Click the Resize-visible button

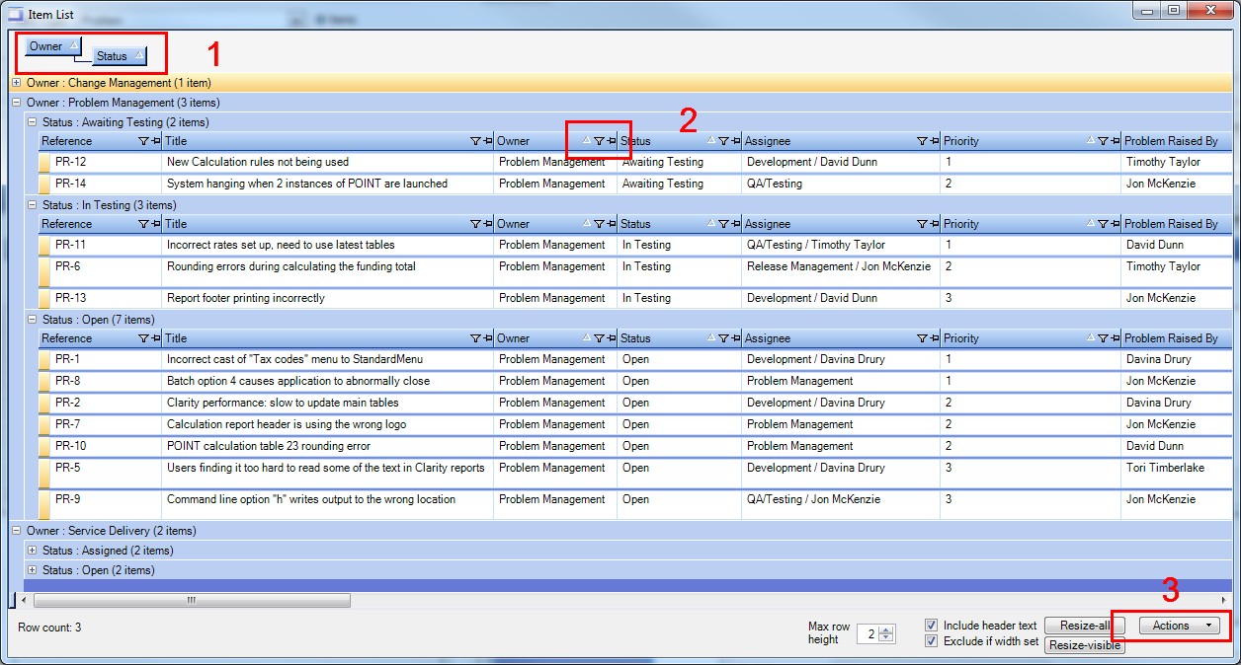(x=1085, y=645)
